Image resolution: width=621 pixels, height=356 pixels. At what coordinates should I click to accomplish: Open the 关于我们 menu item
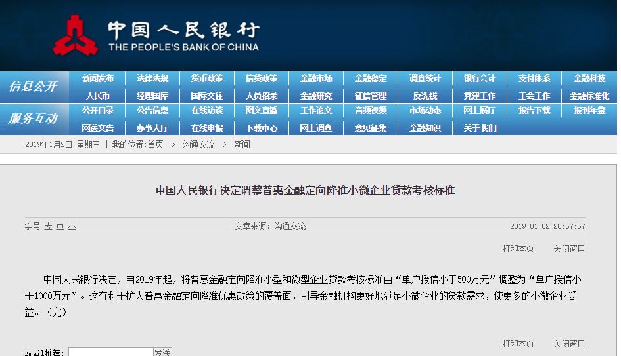480,128
